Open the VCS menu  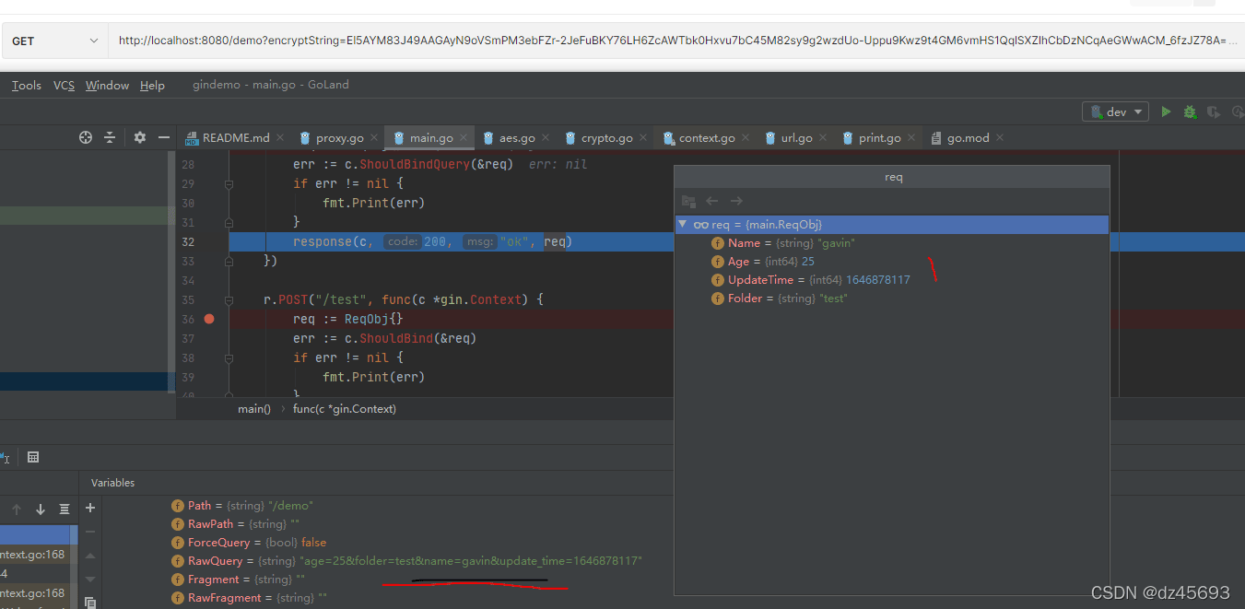[64, 85]
